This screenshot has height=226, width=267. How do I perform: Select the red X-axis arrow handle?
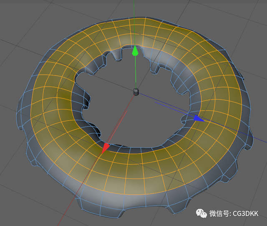tap(106, 148)
